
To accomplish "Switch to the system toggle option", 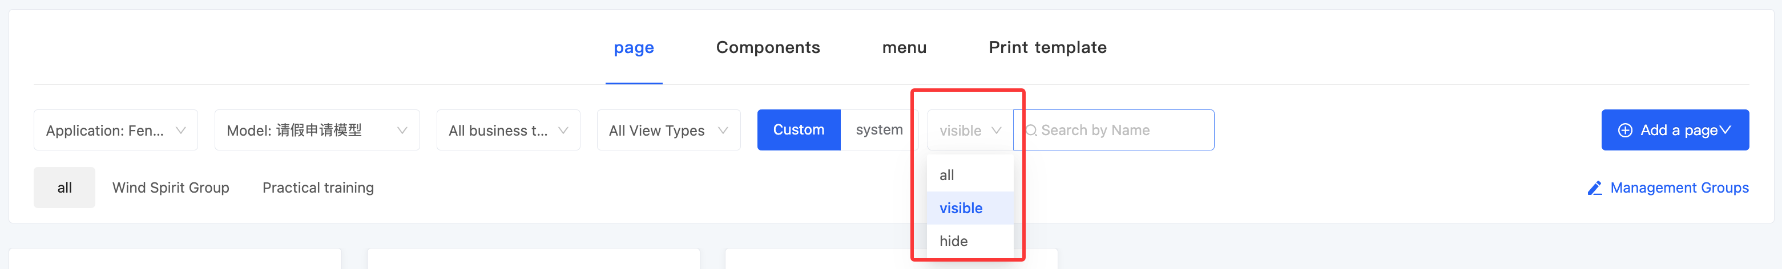I will coord(878,130).
